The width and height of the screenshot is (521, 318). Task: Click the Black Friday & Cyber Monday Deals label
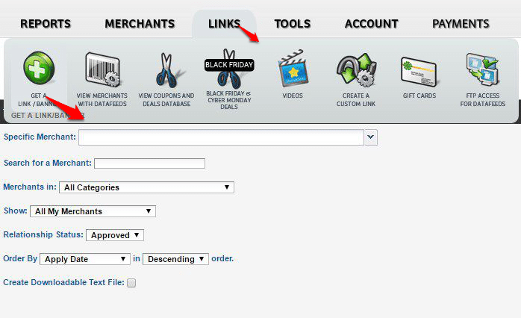[x=229, y=100]
